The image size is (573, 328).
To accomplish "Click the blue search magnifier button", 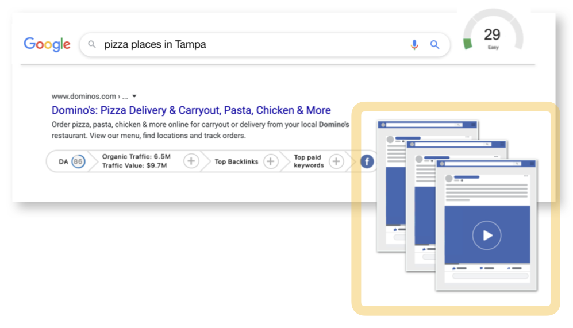I will 434,45.
